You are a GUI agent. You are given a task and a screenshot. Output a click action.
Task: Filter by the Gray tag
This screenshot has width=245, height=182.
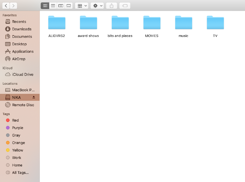pyautogui.click(x=20, y=135)
